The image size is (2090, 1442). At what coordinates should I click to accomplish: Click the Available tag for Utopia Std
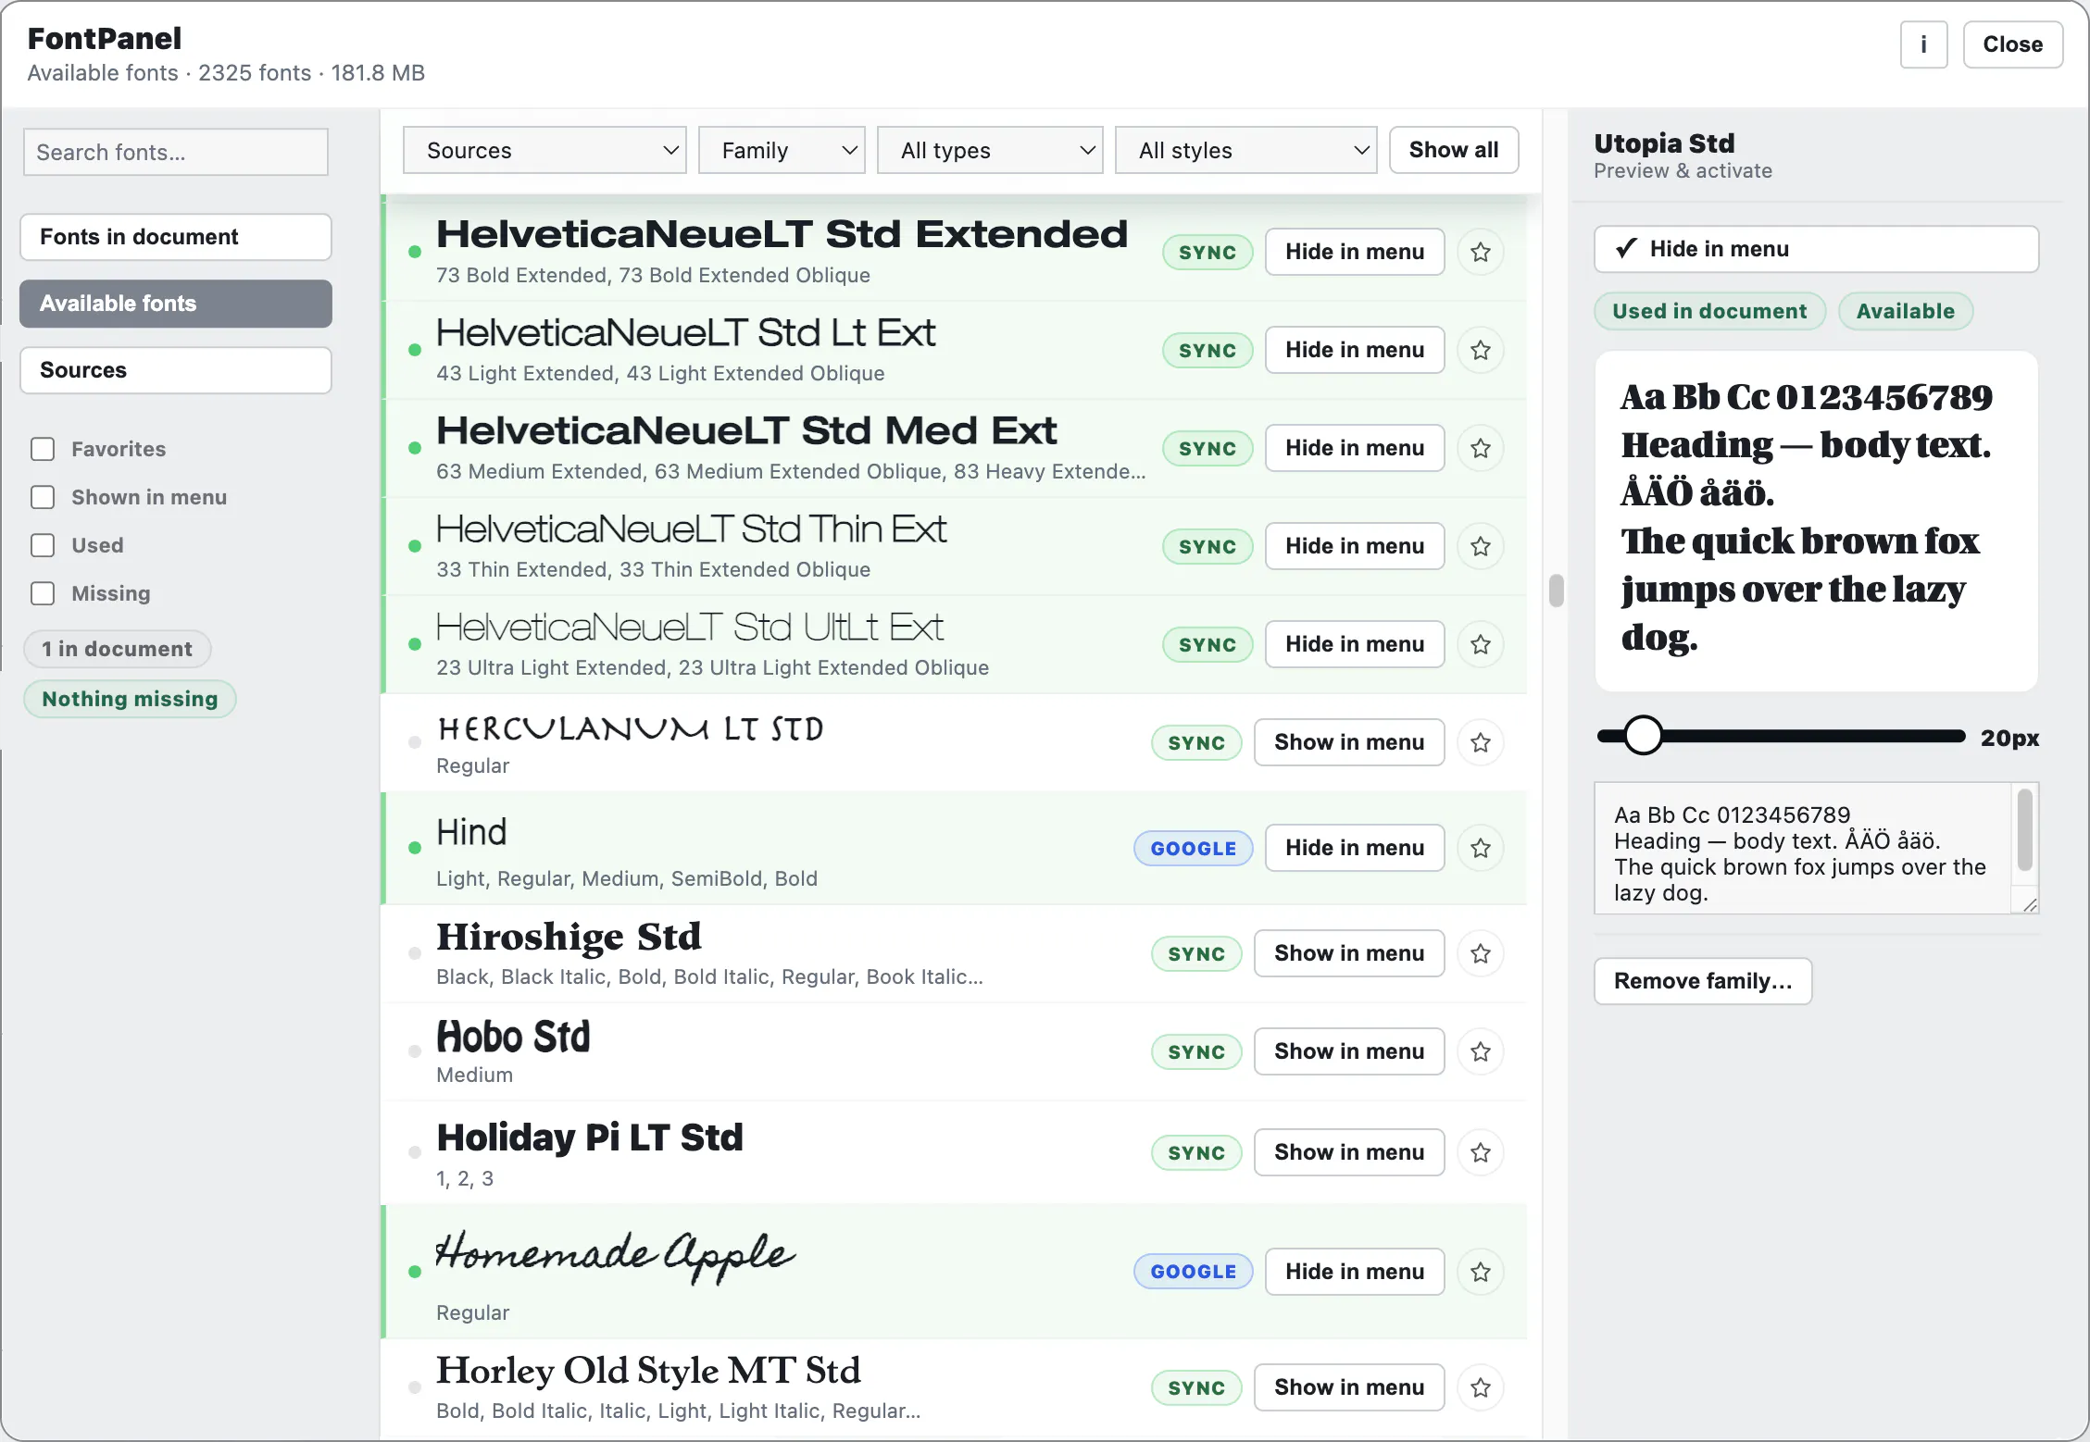coord(1906,311)
